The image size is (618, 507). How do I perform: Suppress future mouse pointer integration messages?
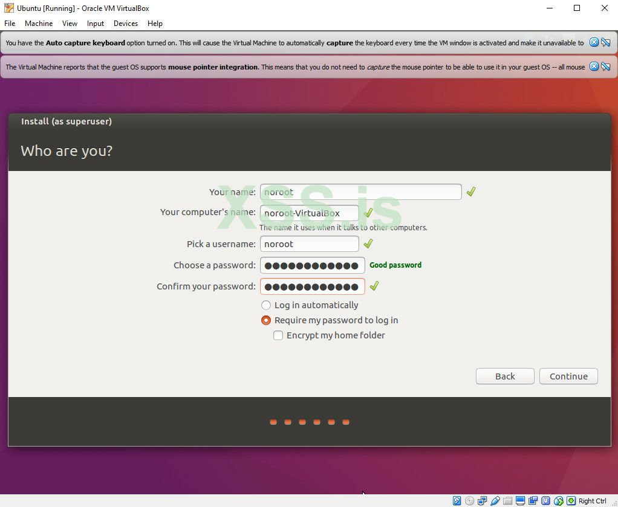click(606, 66)
